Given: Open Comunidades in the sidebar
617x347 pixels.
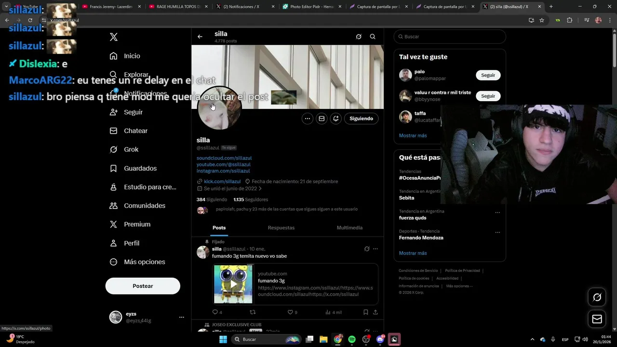Looking at the screenshot, I should click(x=137, y=205).
